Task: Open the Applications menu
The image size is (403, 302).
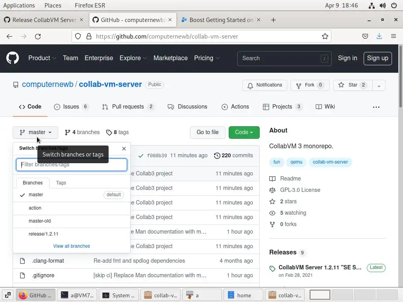Action: pos(19,6)
